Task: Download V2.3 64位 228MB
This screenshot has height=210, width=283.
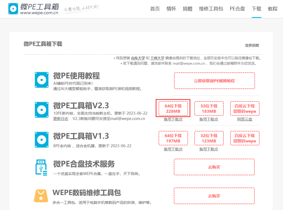Action: pyautogui.click(x=173, y=108)
